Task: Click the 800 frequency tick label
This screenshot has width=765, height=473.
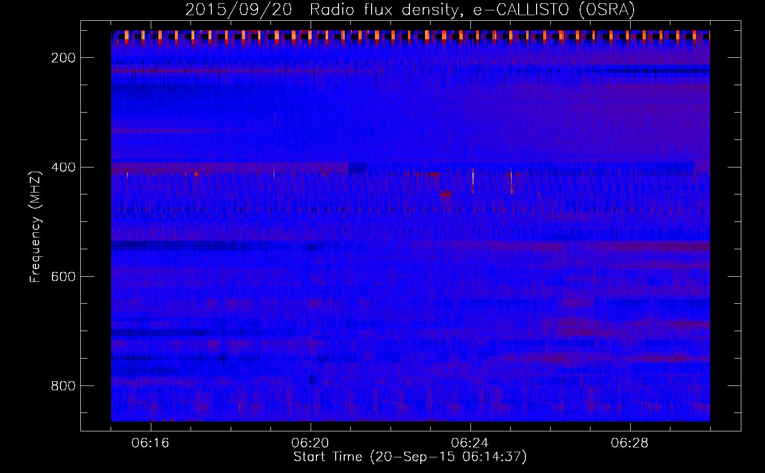Action: [63, 386]
